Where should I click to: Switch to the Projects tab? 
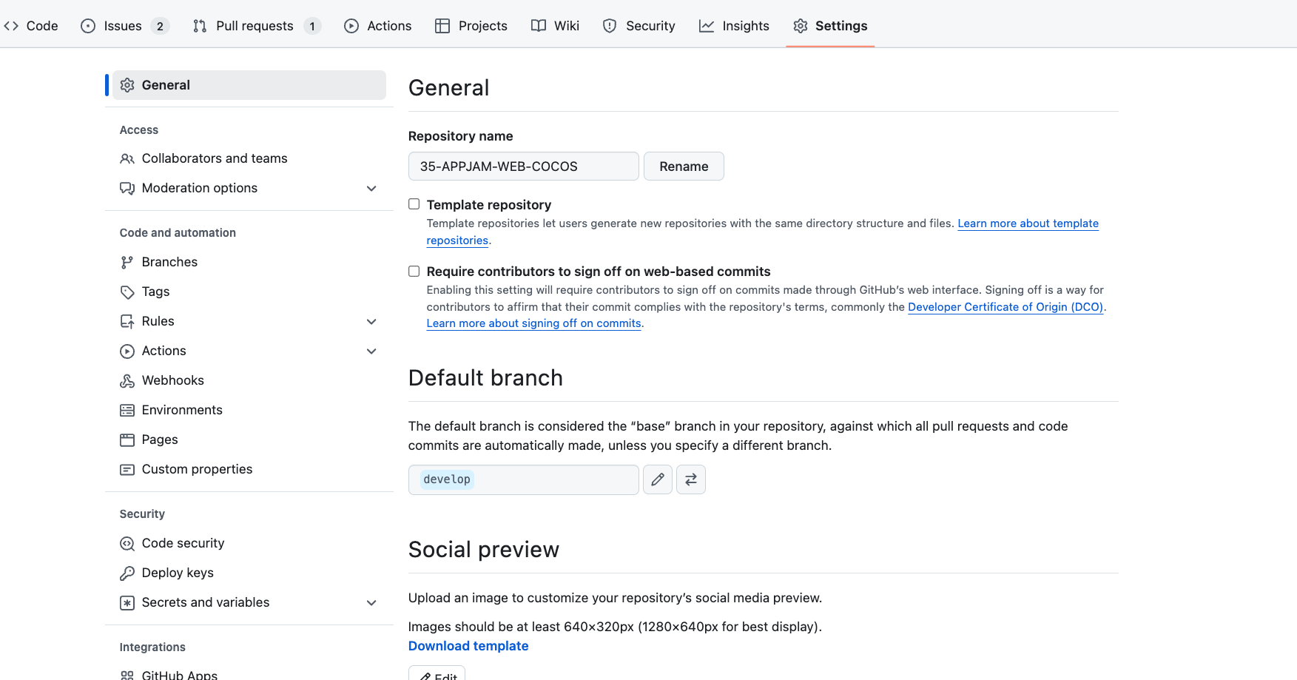coord(471,26)
